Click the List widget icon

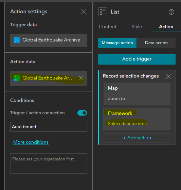103,12
